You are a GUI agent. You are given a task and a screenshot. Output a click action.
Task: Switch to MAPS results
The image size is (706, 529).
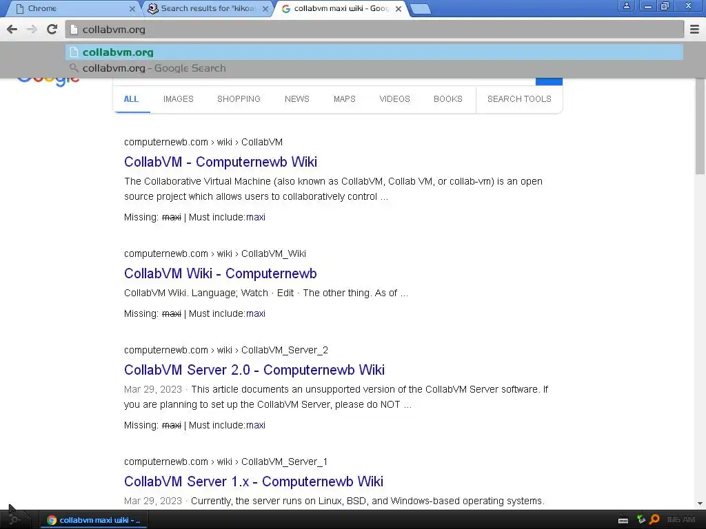pos(345,99)
